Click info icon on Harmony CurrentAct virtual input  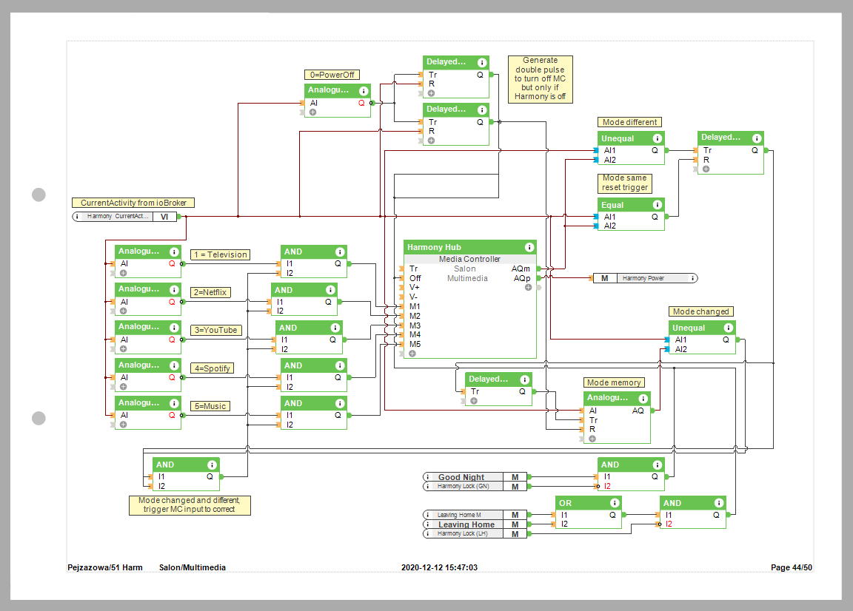tap(78, 217)
